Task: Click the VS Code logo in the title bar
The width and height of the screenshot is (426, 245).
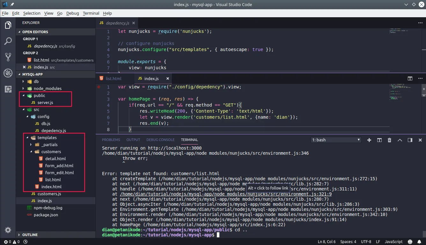Action: (4, 4)
